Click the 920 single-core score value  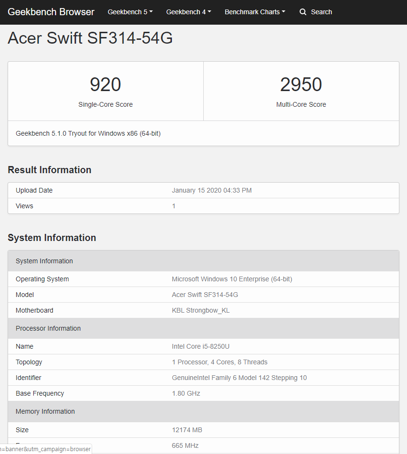pyautogui.click(x=105, y=84)
